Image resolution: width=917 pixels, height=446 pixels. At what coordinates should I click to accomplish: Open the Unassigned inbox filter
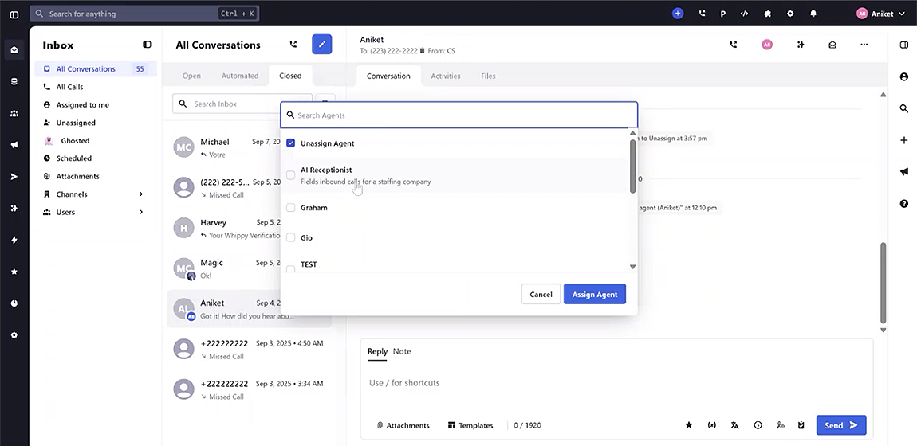(76, 123)
